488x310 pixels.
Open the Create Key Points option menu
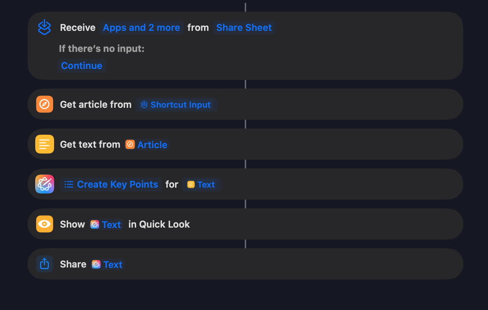pyautogui.click(x=111, y=184)
